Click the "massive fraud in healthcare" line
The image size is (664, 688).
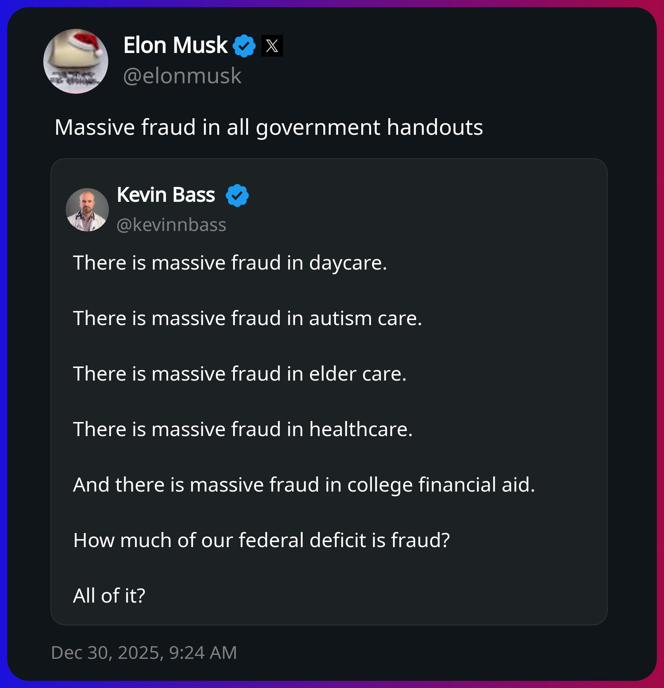click(243, 429)
